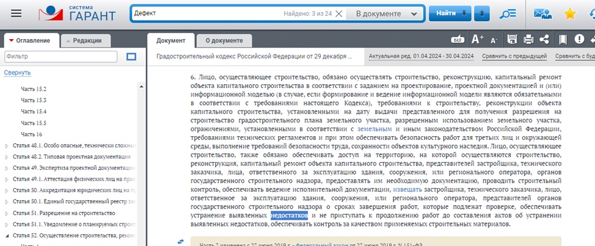Expand the Статья 49.1 Аттестация node arrow
The width and height of the screenshot is (595, 246).
[7, 179]
